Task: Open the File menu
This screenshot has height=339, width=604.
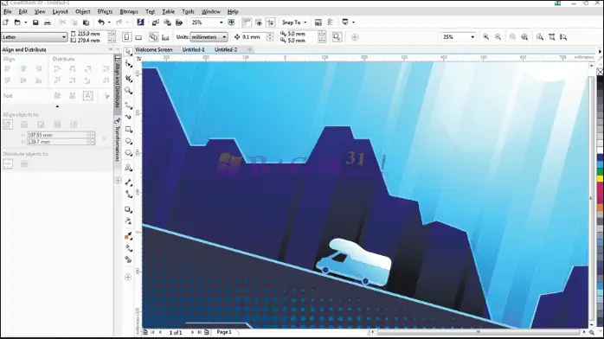Action: [x=7, y=11]
